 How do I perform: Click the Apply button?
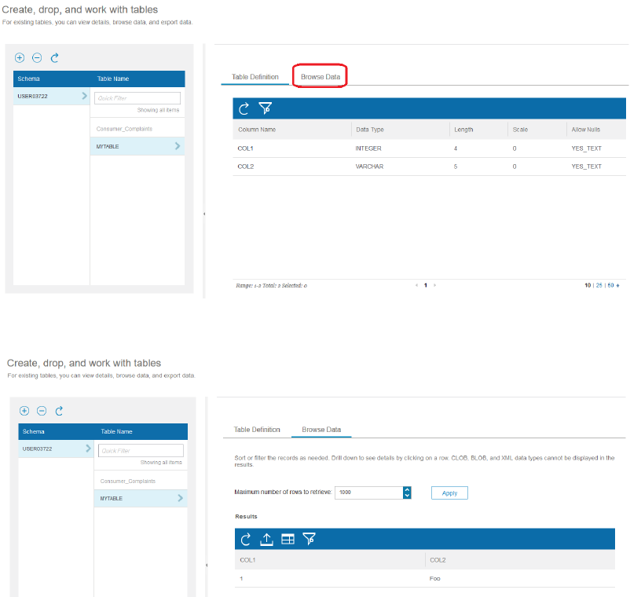click(x=449, y=493)
